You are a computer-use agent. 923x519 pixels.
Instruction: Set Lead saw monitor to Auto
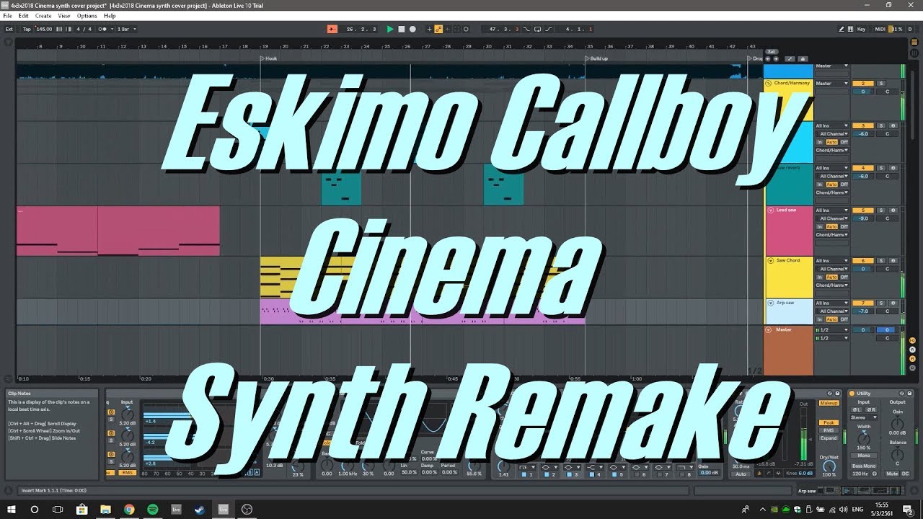[x=831, y=226]
